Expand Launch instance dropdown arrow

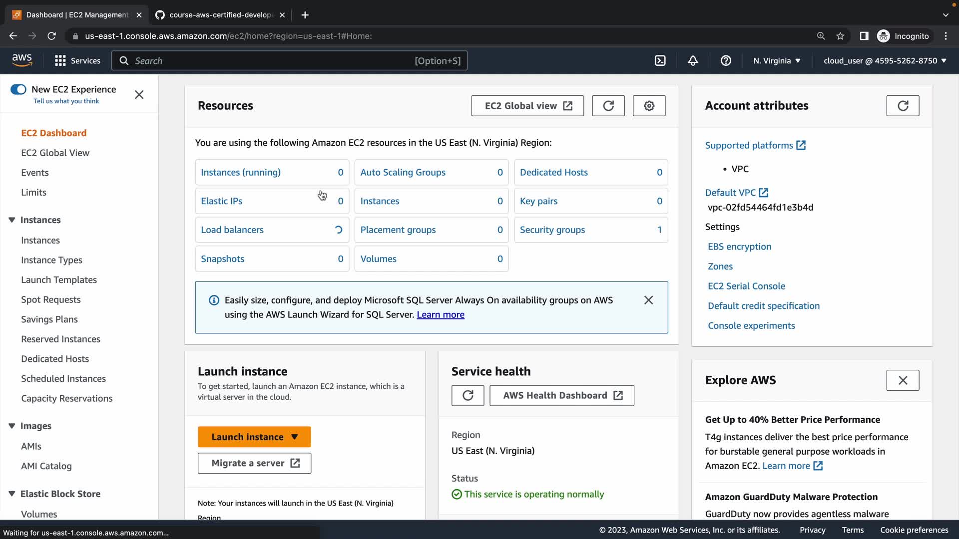pyautogui.click(x=295, y=437)
